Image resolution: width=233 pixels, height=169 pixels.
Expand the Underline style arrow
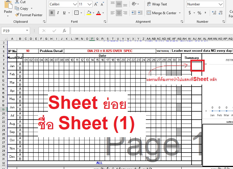point(69,13)
